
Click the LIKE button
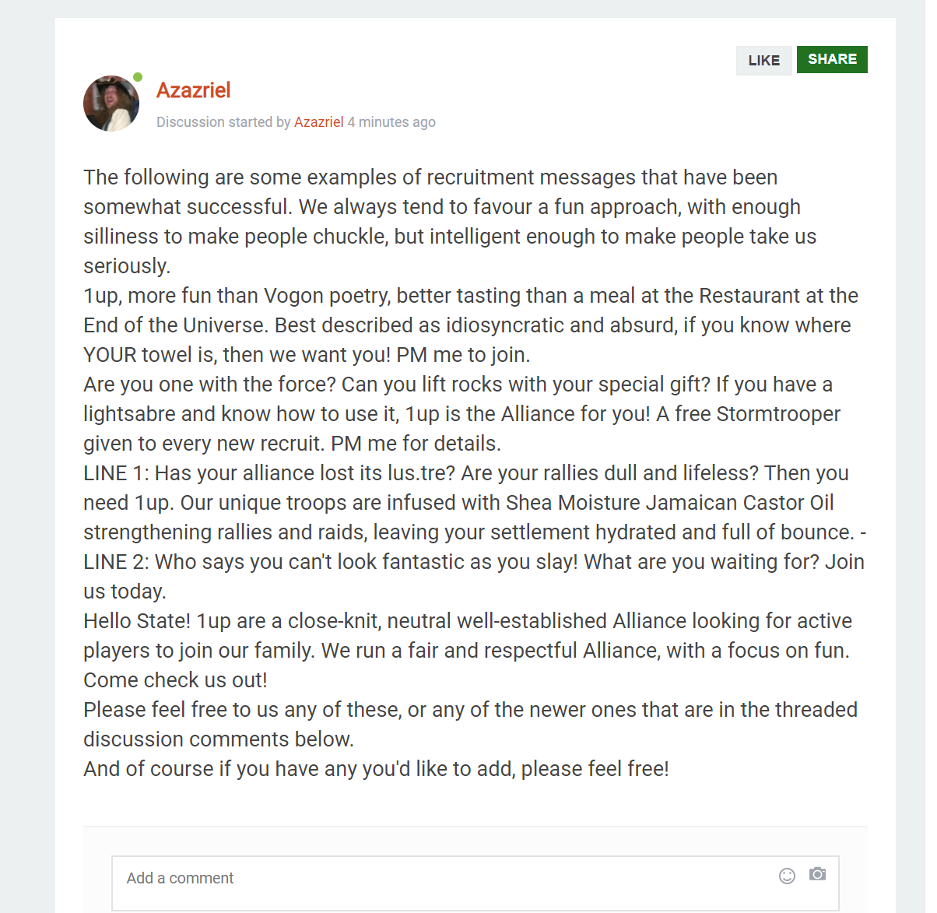[x=763, y=61]
